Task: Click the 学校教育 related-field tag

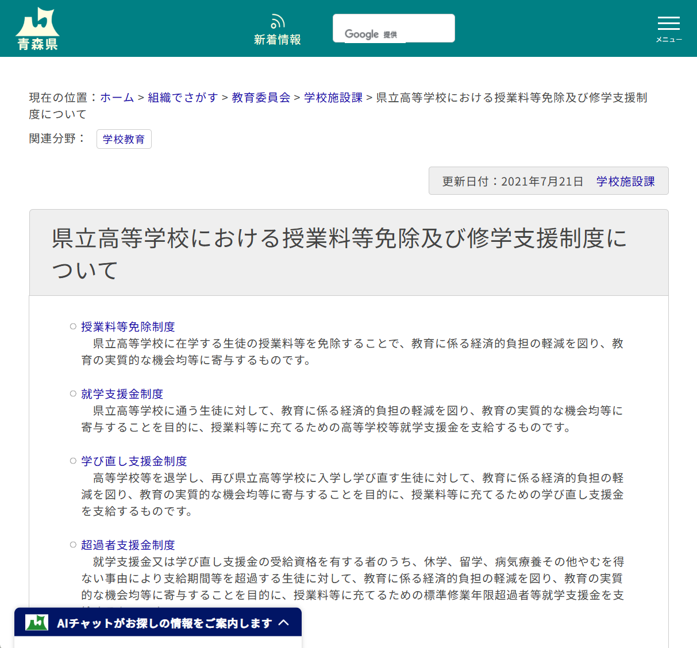Action: pyautogui.click(x=124, y=138)
